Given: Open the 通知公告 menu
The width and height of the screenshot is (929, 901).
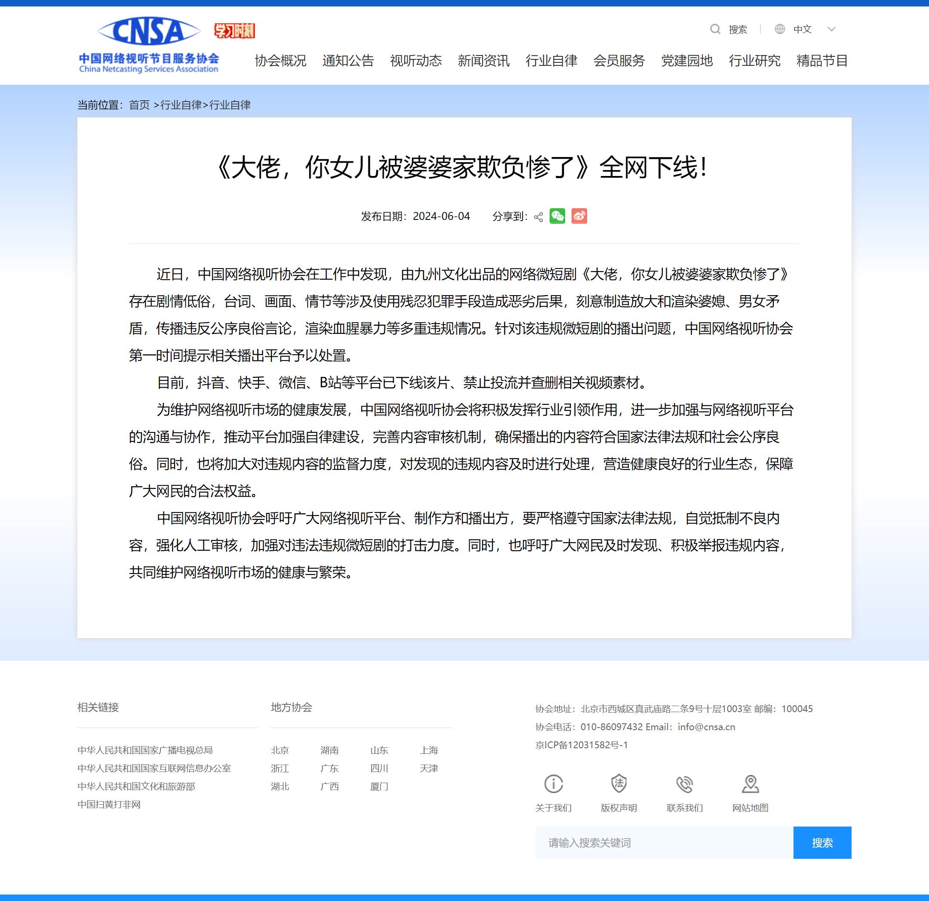Looking at the screenshot, I should 348,61.
